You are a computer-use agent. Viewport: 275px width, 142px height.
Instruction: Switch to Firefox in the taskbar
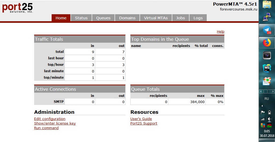pos(267,43)
